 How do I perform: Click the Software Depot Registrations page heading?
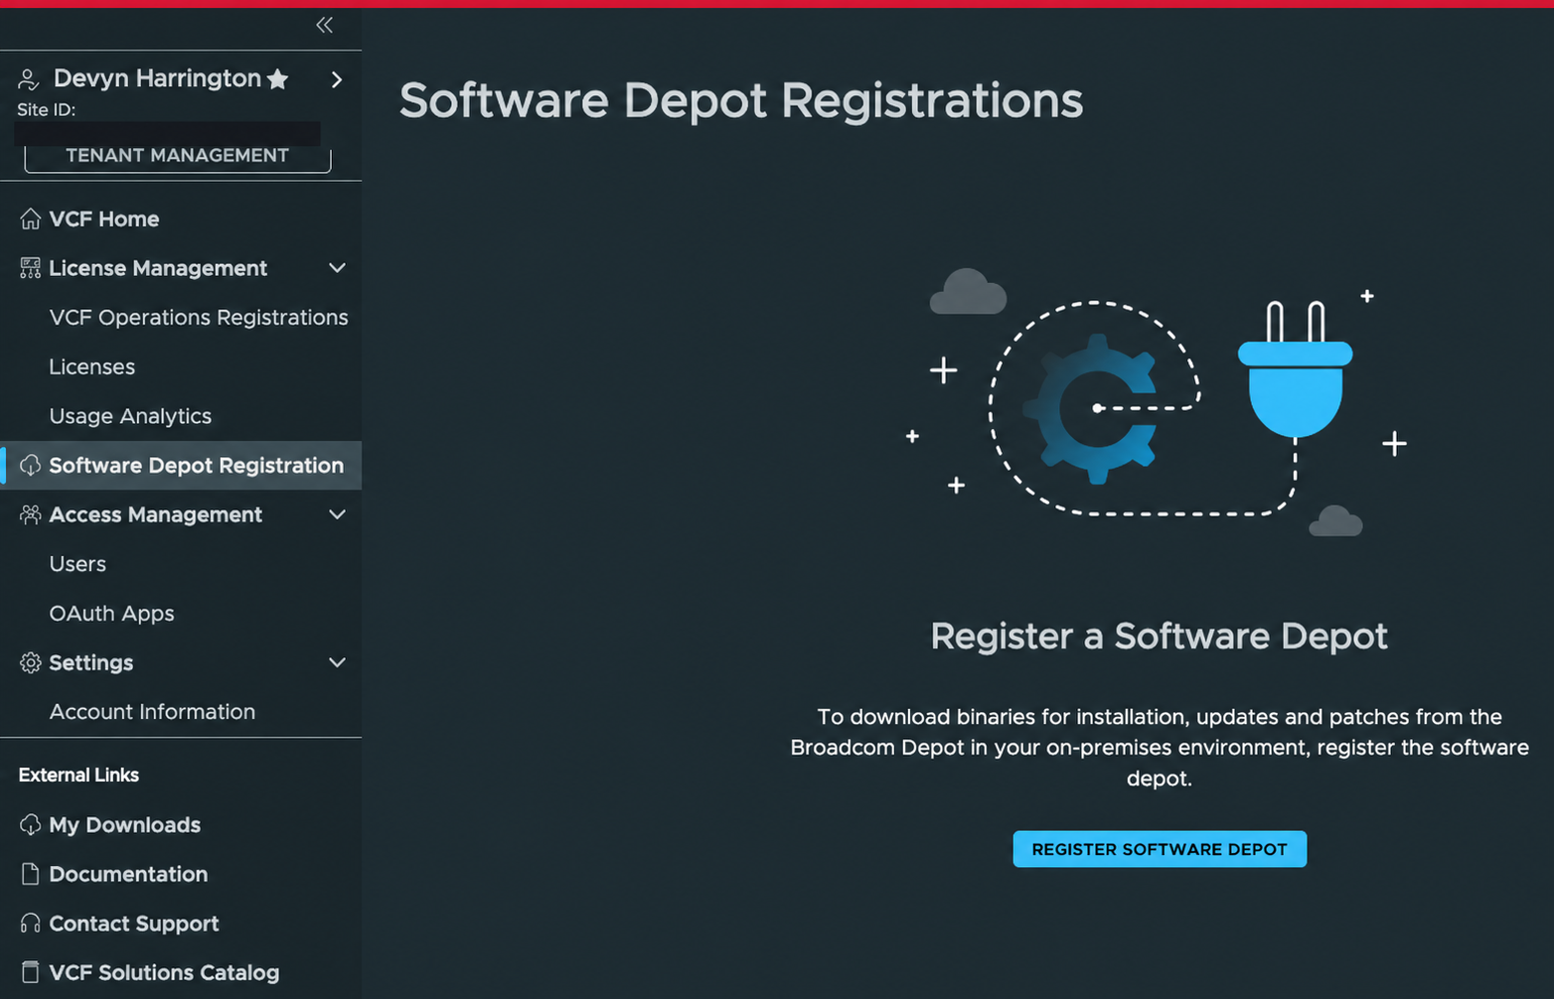[741, 100]
